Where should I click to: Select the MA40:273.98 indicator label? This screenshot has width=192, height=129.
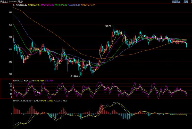[x=61, y=5]
